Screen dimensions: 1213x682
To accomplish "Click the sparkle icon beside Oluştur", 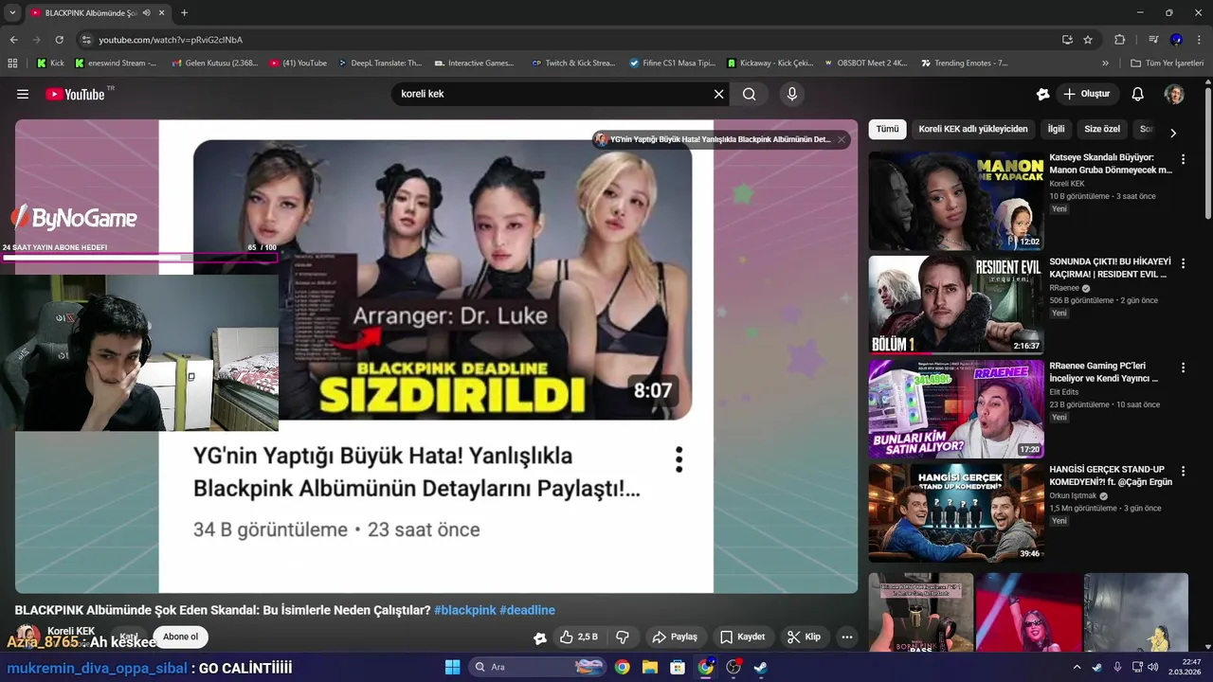I will tap(1042, 94).
